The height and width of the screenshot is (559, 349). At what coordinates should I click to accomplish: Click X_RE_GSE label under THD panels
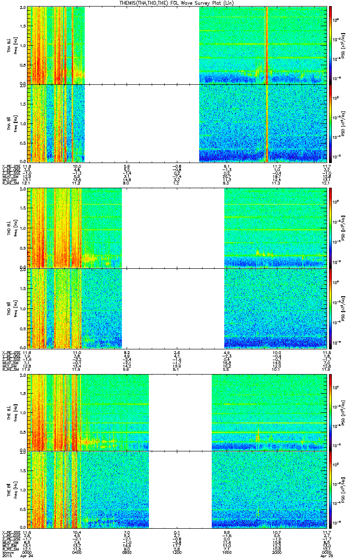(x=12, y=352)
